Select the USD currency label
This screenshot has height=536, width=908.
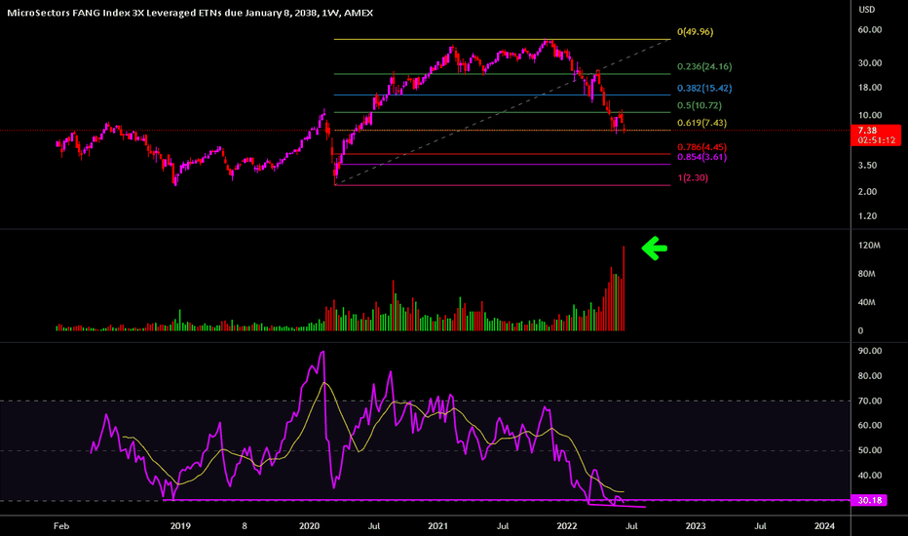coord(866,10)
